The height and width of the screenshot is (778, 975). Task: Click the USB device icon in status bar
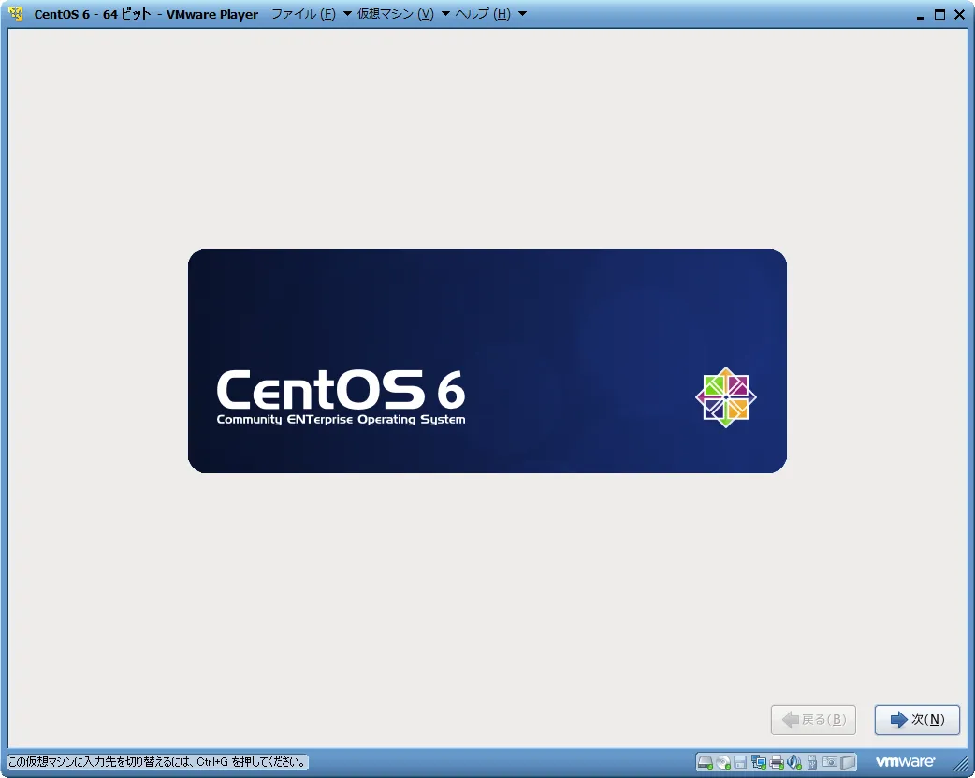tap(812, 762)
